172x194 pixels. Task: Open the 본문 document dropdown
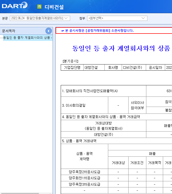point(40,18)
